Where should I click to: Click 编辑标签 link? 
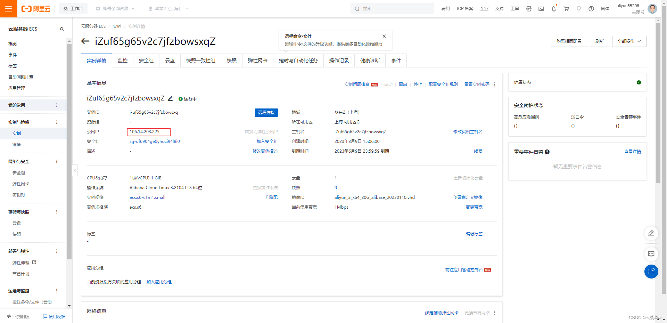[x=474, y=234]
